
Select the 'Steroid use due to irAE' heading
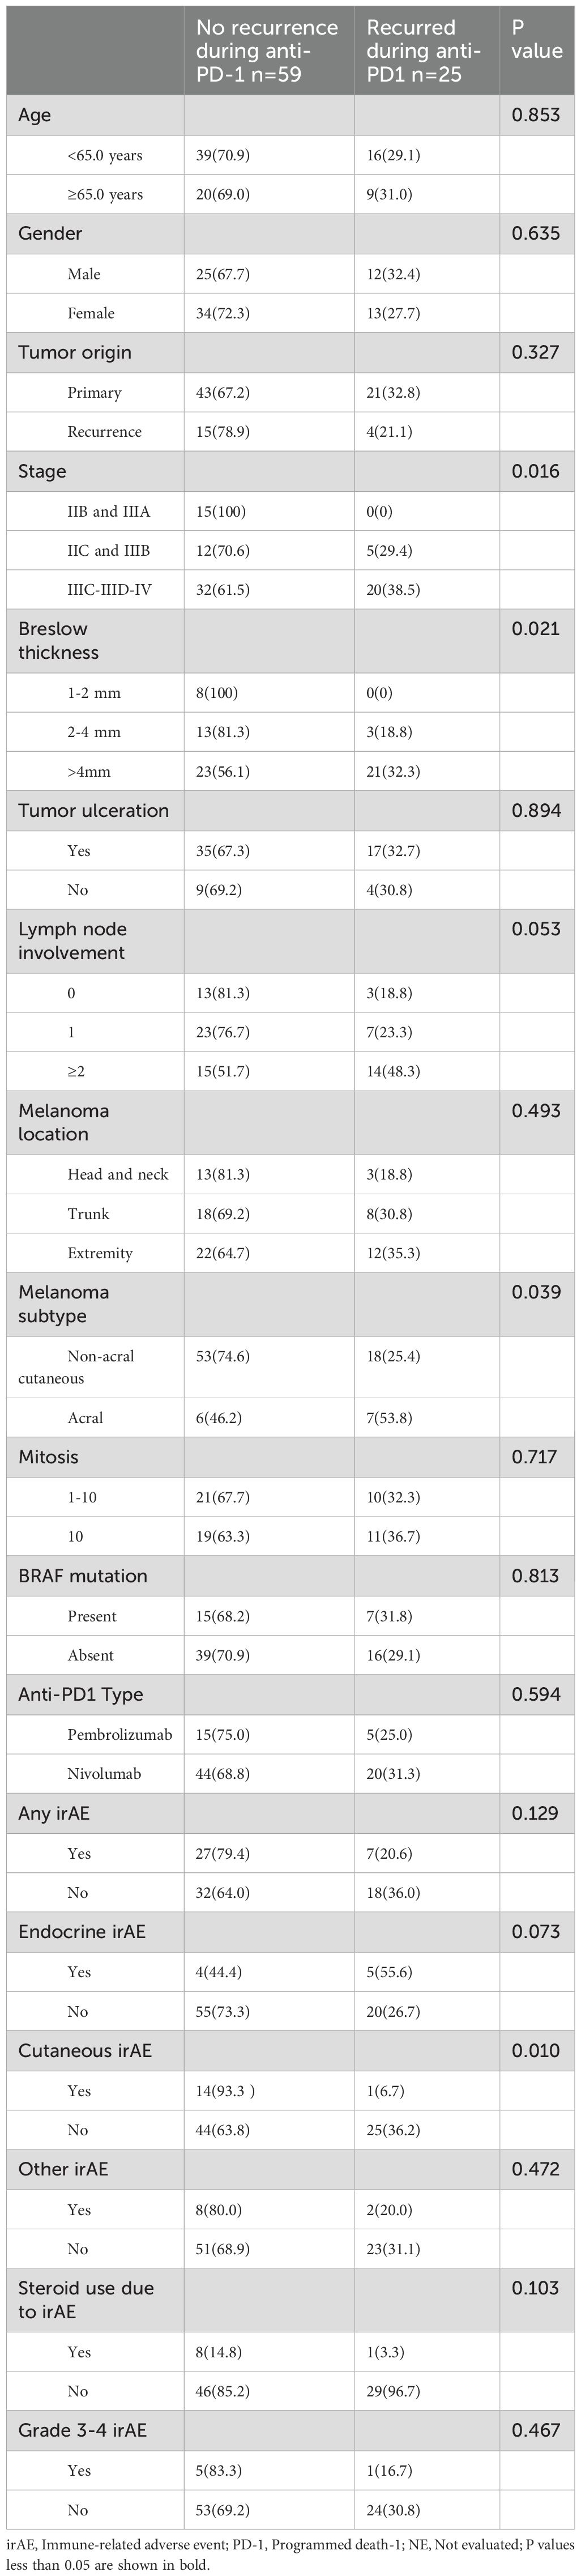[86, 2299]
